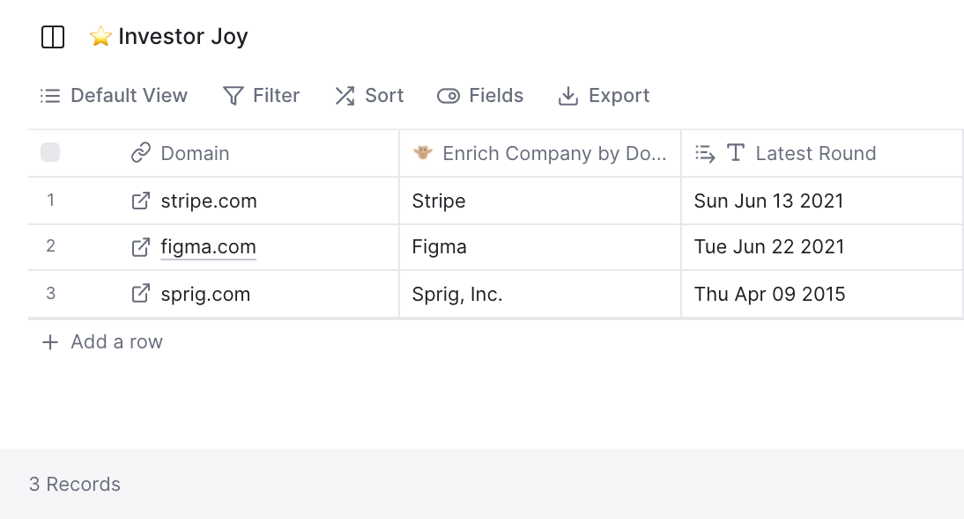Click the text type icon beside Latest Round

pos(735,153)
